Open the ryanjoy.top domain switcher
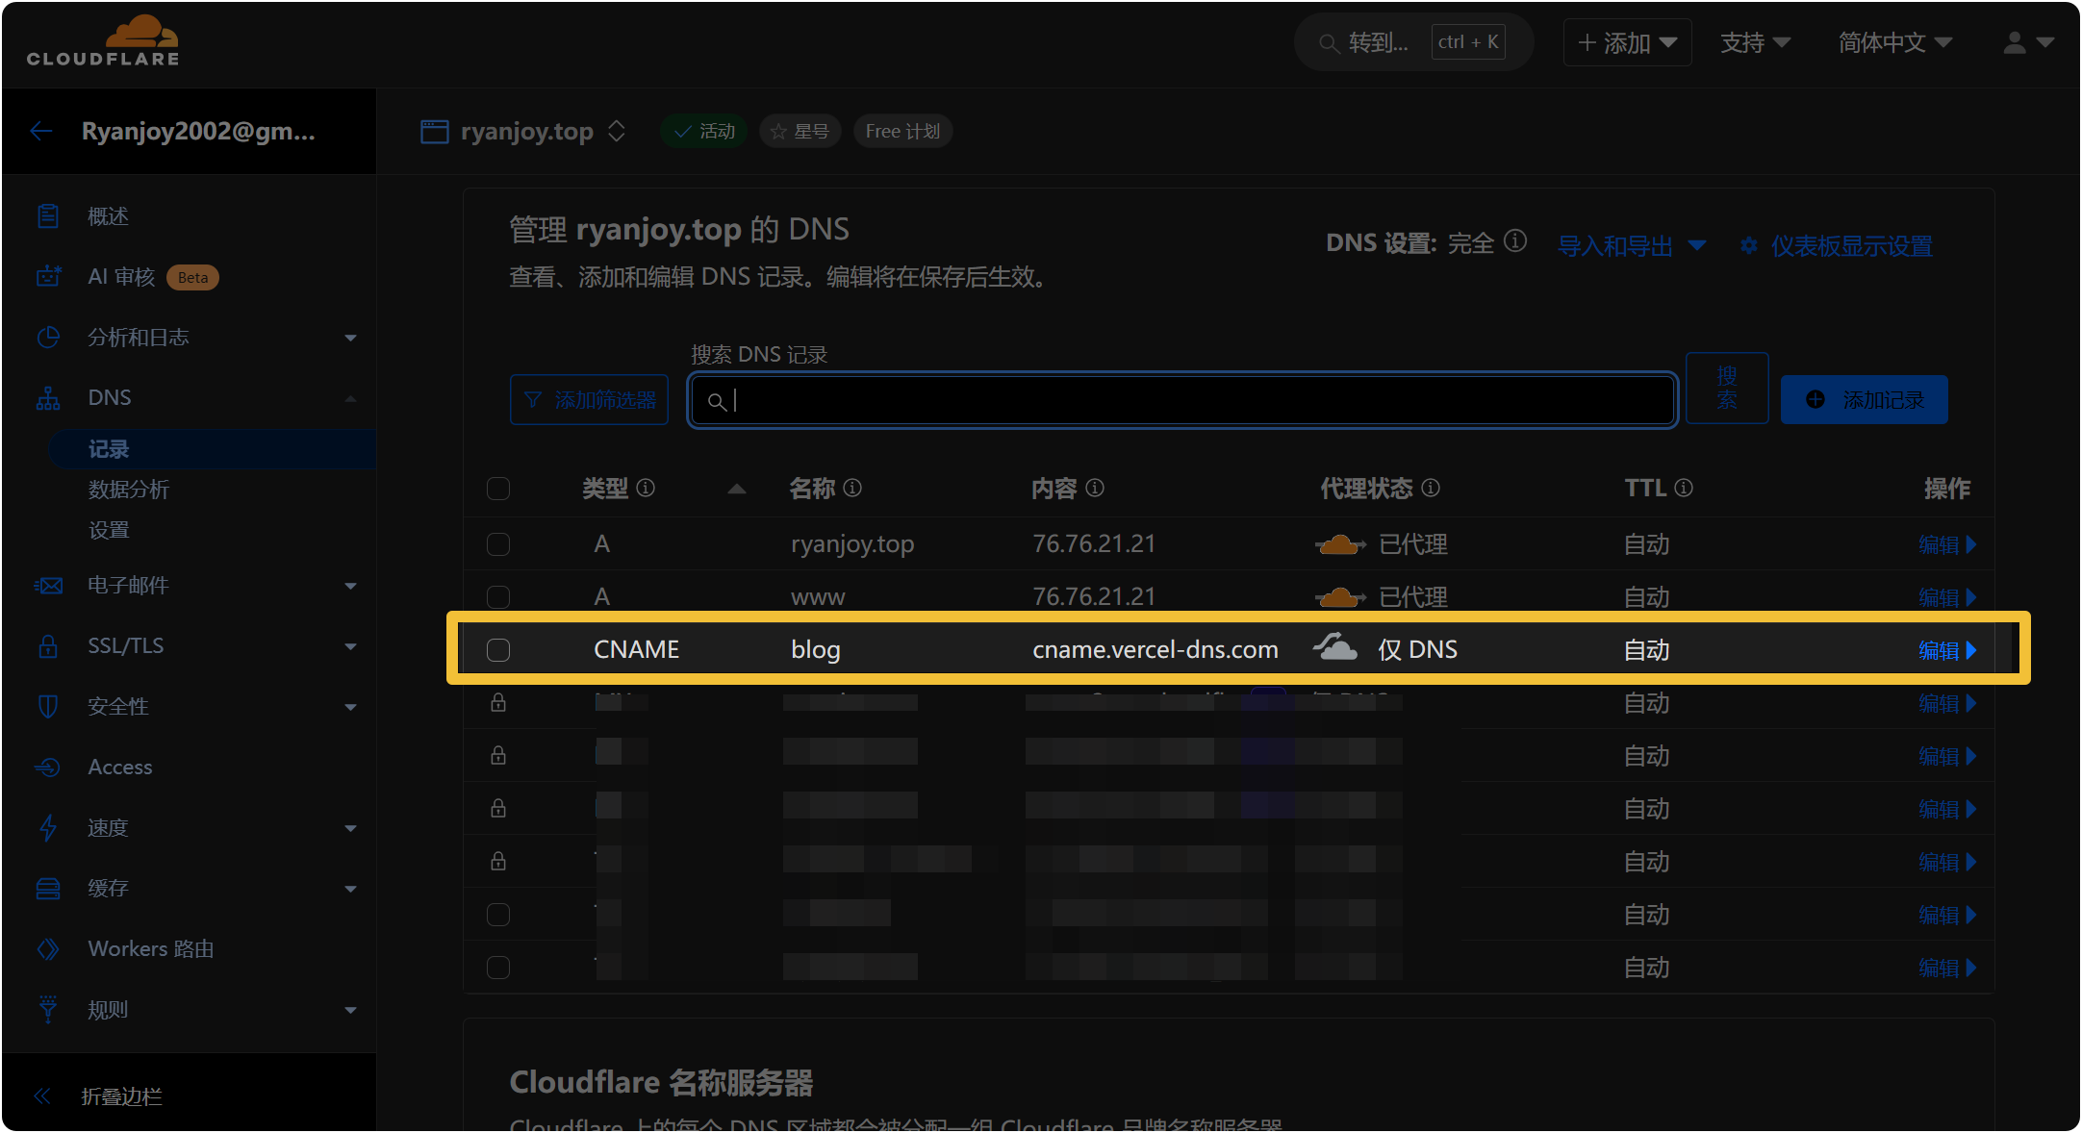This screenshot has height=1133, width=2082. pos(616,131)
